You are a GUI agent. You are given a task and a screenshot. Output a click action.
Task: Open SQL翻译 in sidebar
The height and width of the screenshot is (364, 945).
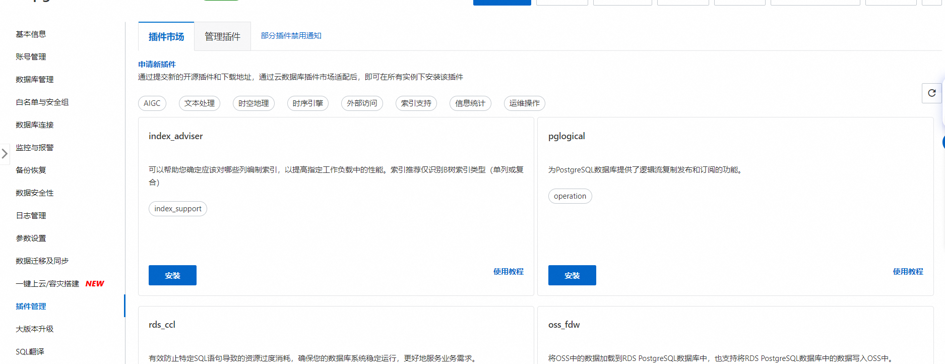coord(30,351)
